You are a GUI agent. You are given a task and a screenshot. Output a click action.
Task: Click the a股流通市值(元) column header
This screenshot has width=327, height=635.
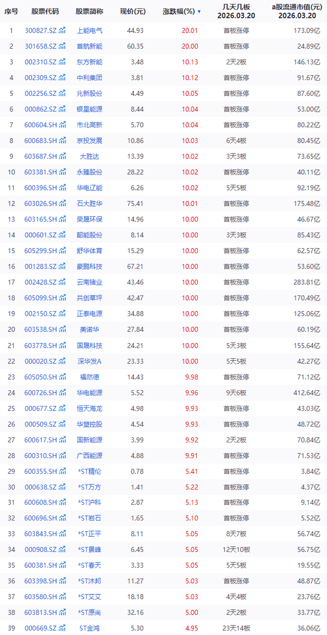click(297, 7)
